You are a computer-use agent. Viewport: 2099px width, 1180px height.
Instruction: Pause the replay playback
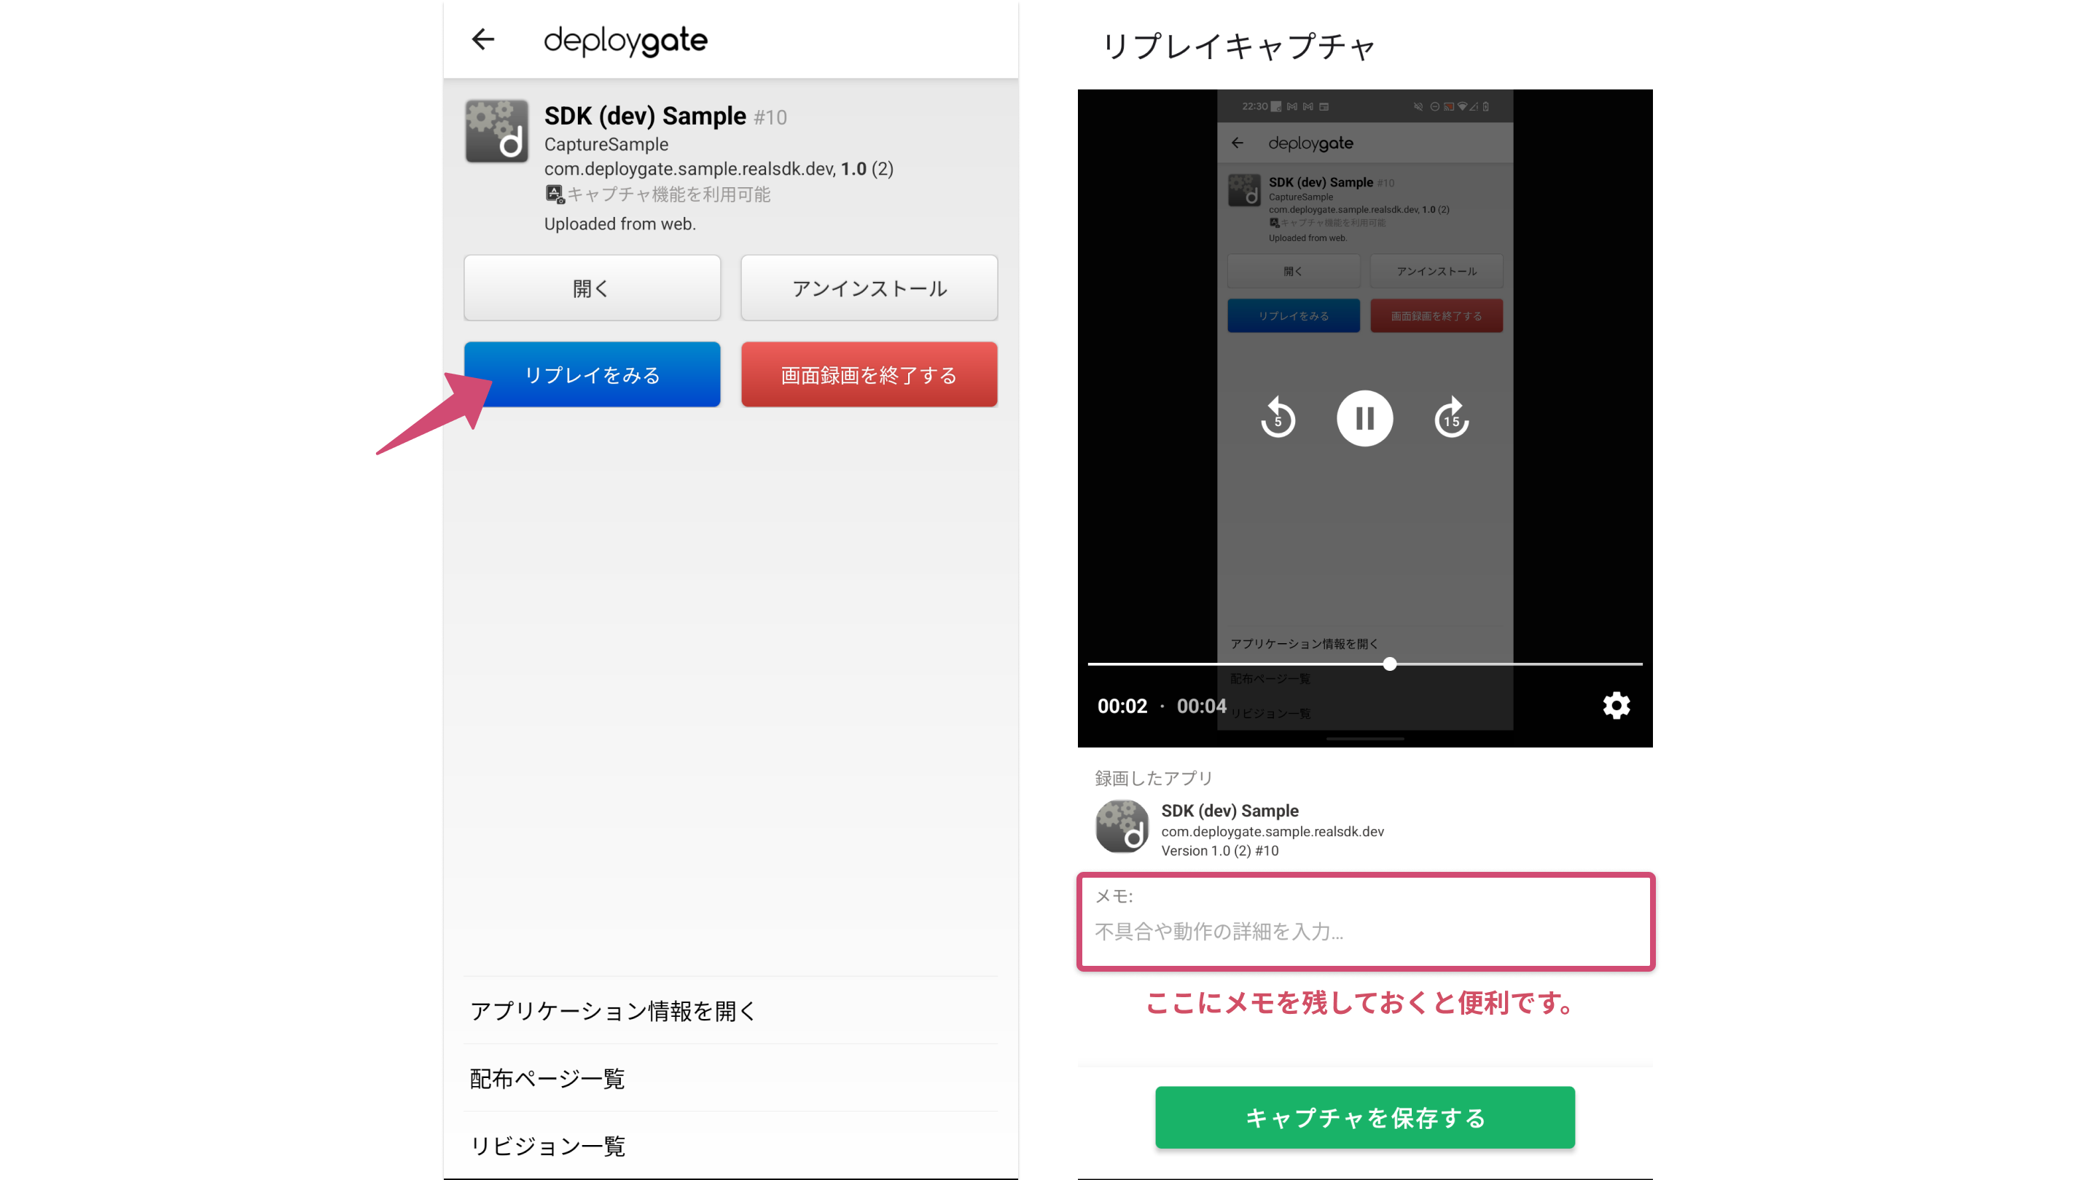(1365, 418)
